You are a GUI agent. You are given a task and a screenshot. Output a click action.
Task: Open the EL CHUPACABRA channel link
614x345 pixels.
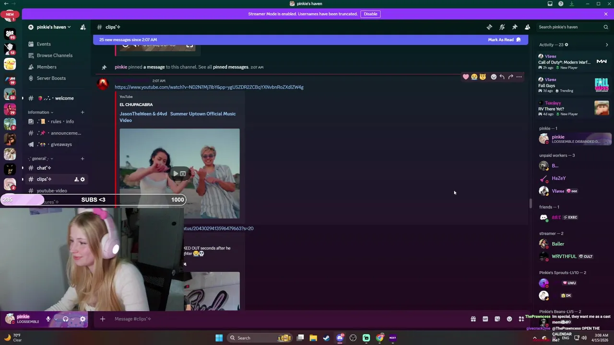click(x=136, y=104)
